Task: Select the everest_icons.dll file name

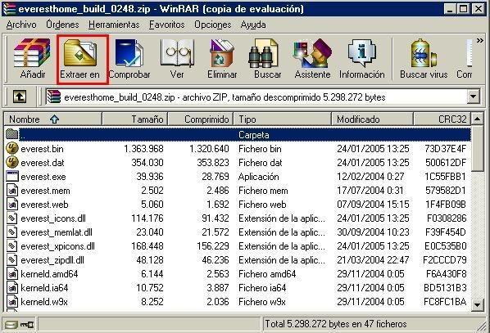Action: [x=53, y=218]
